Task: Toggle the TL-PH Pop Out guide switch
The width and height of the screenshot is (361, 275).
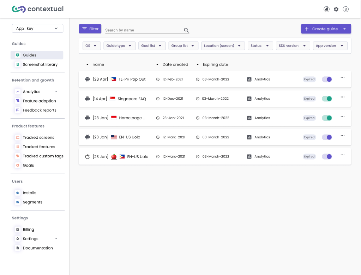Action: 327,79
